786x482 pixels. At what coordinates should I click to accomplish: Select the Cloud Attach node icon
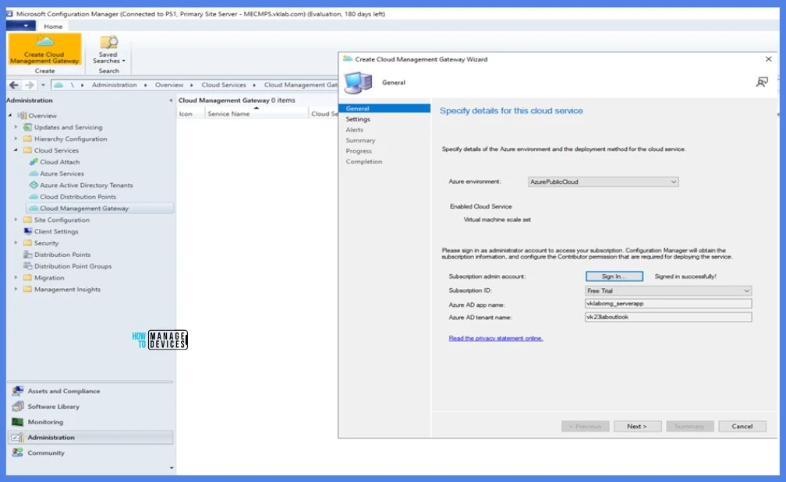coord(34,162)
